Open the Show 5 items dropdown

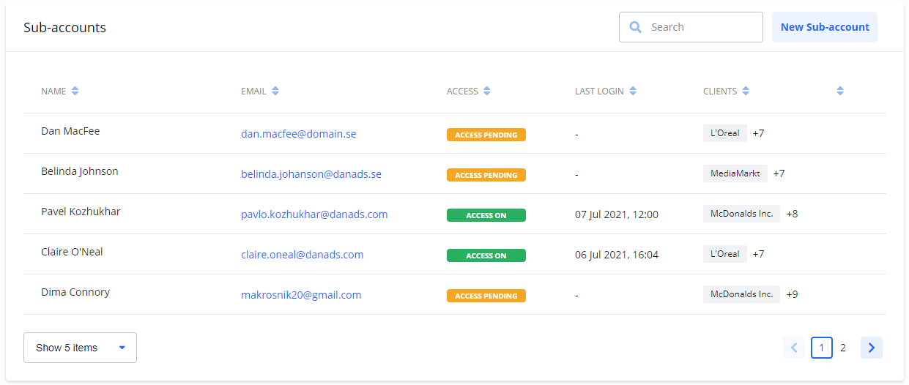80,348
